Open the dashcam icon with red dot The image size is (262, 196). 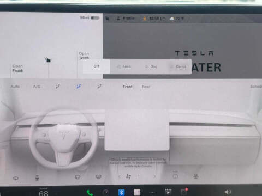click(x=184, y=192)
